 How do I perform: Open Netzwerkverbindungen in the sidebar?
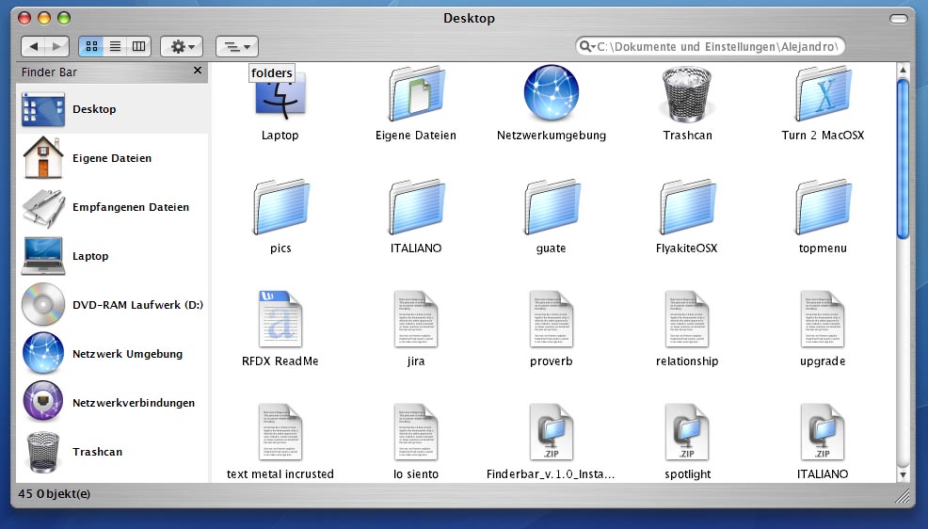point(112,403)
